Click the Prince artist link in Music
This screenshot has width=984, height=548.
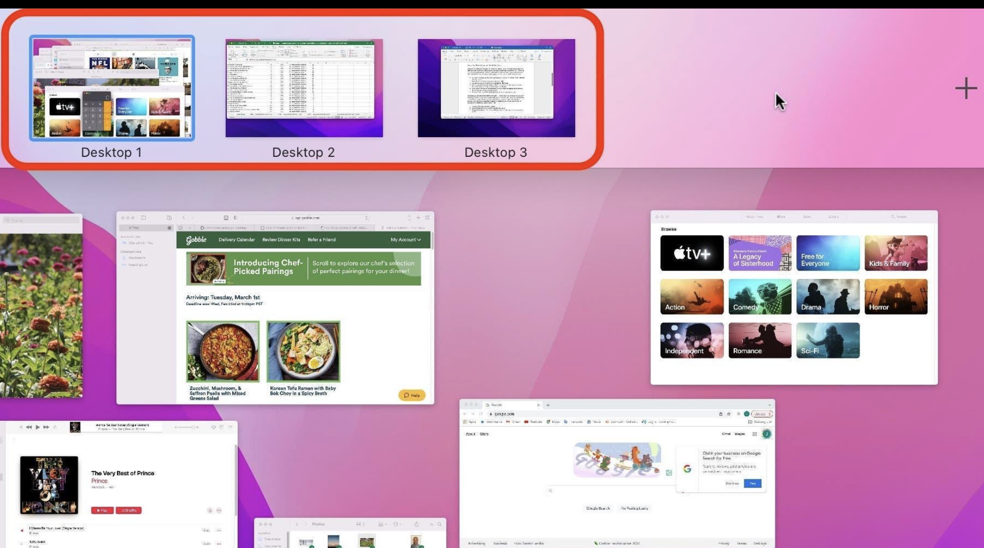99,481
